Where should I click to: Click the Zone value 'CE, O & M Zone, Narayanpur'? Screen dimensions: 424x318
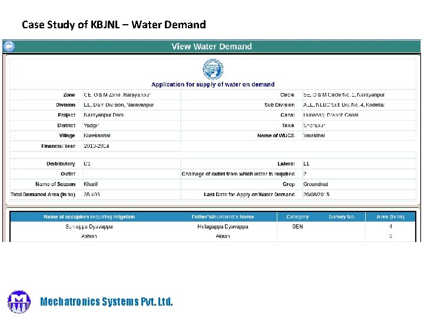click(117, 95)
